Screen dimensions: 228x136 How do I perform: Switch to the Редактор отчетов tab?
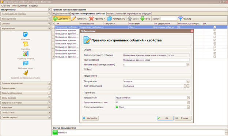tap(61, 13)
